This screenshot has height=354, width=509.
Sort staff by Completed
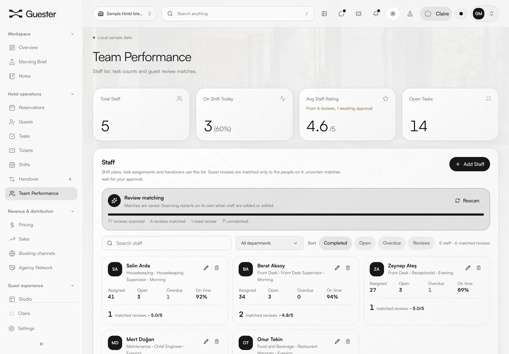coord(335,243)
